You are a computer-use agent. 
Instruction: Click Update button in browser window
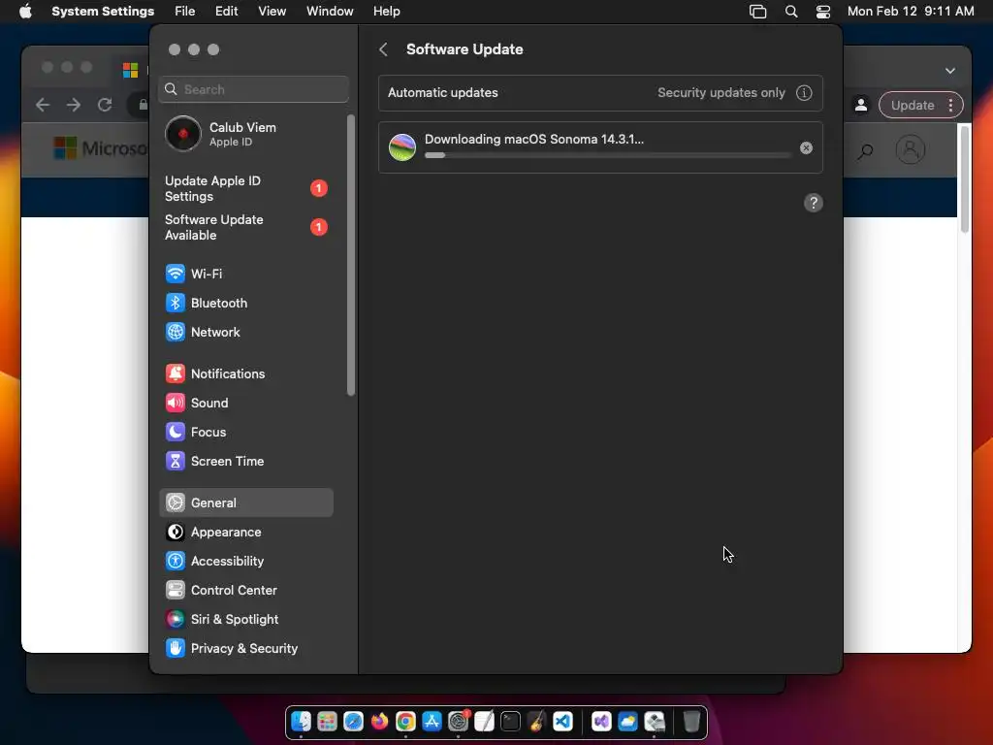point(912,105)
